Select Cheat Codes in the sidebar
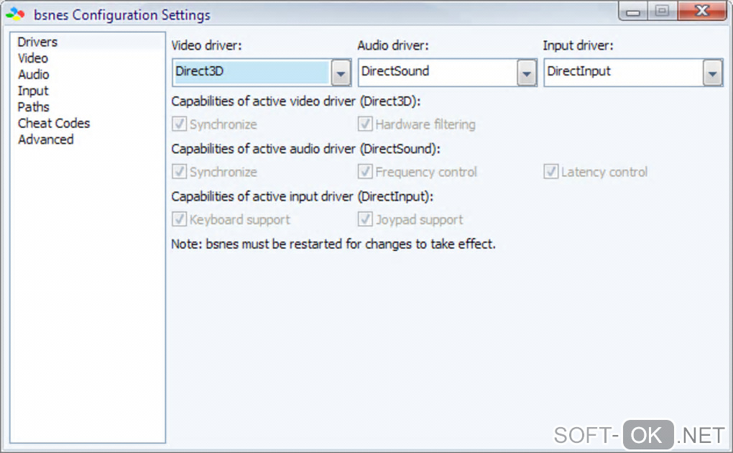 tap(54, 124)
